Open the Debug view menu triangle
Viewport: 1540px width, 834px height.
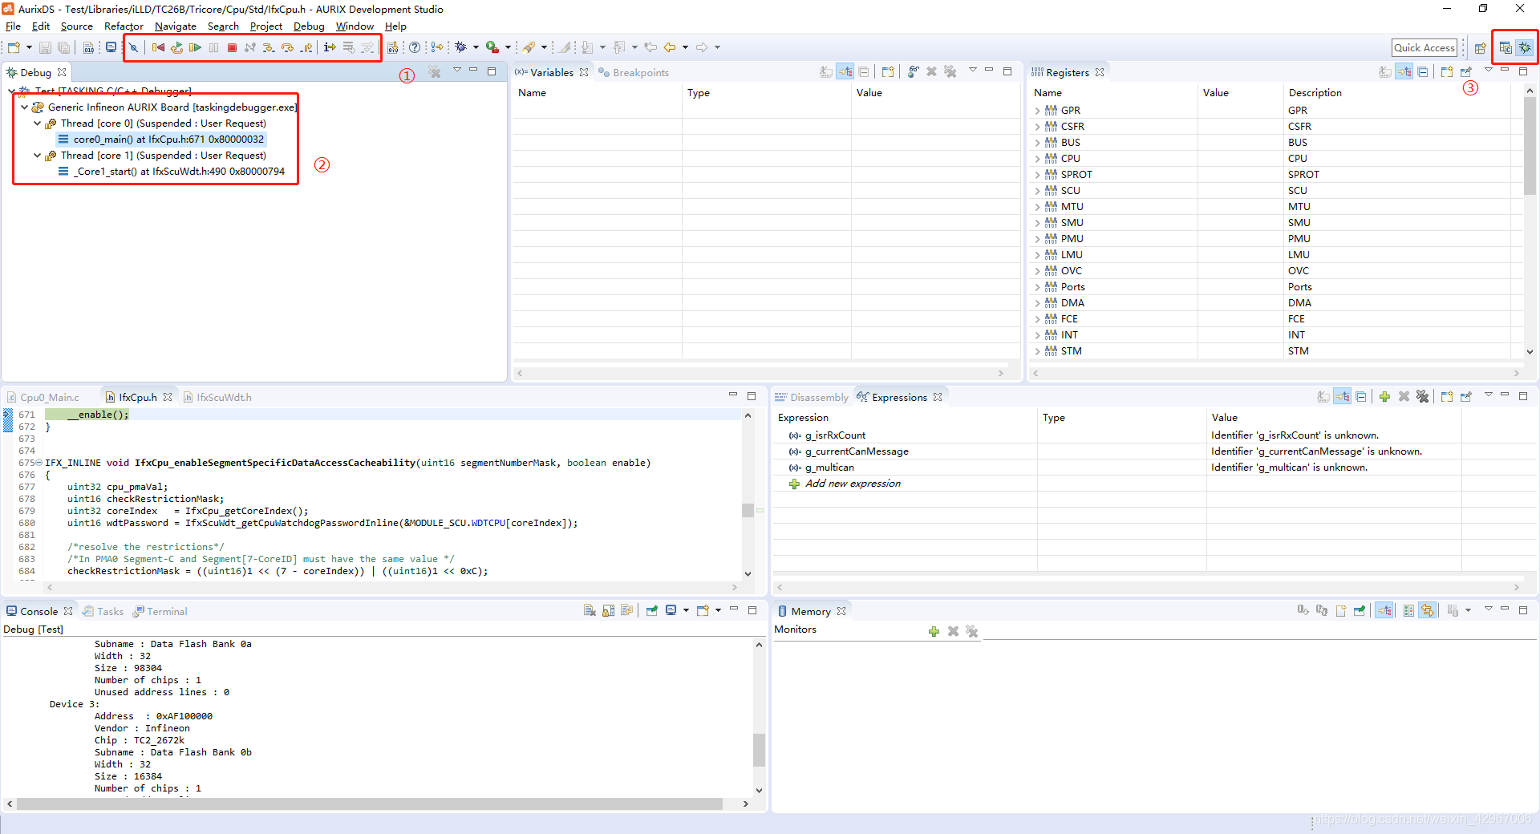tap(457, 71)
